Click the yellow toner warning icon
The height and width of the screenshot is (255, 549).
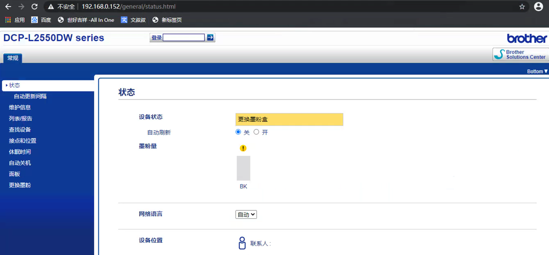pos(243,148)
